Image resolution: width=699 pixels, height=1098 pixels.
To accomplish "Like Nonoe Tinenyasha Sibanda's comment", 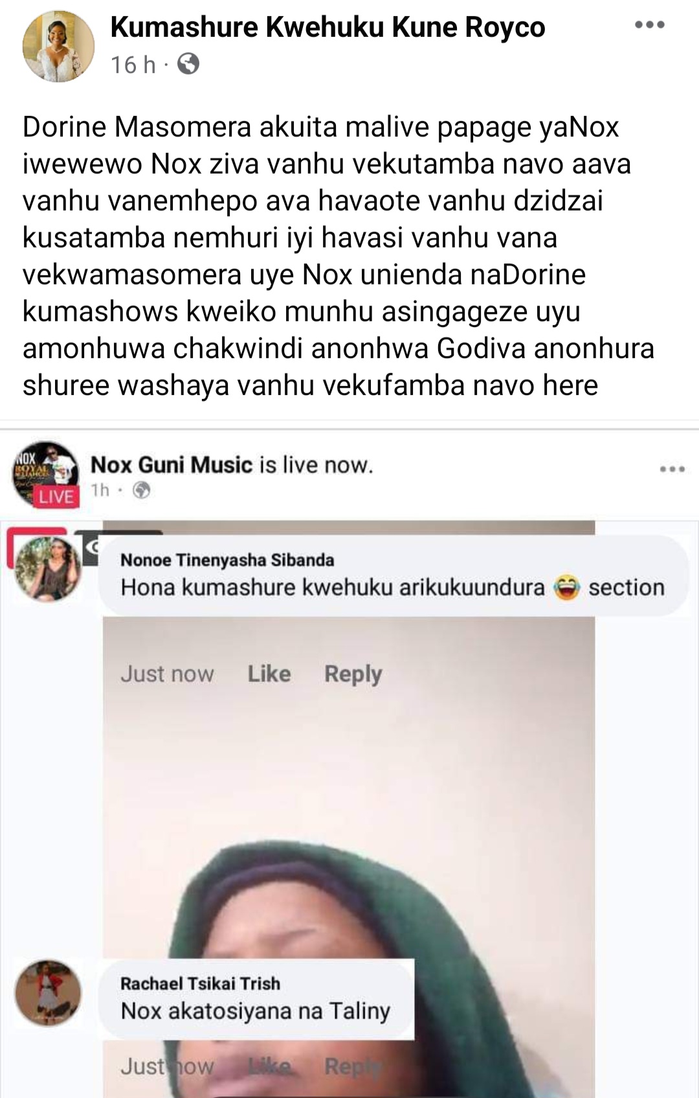I will coord(269,674).
